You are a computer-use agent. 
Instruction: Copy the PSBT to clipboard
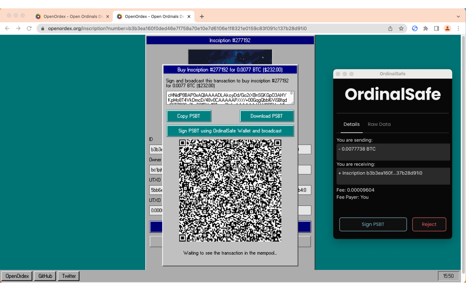pyautogui.click(x=189, y=116)
